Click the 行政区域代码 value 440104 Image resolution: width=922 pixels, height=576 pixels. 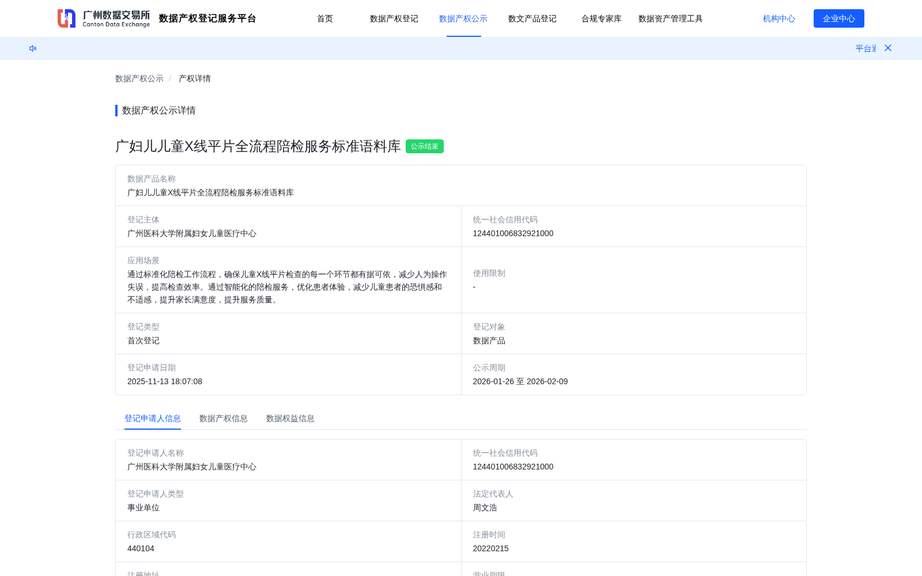tap(141, 548)
